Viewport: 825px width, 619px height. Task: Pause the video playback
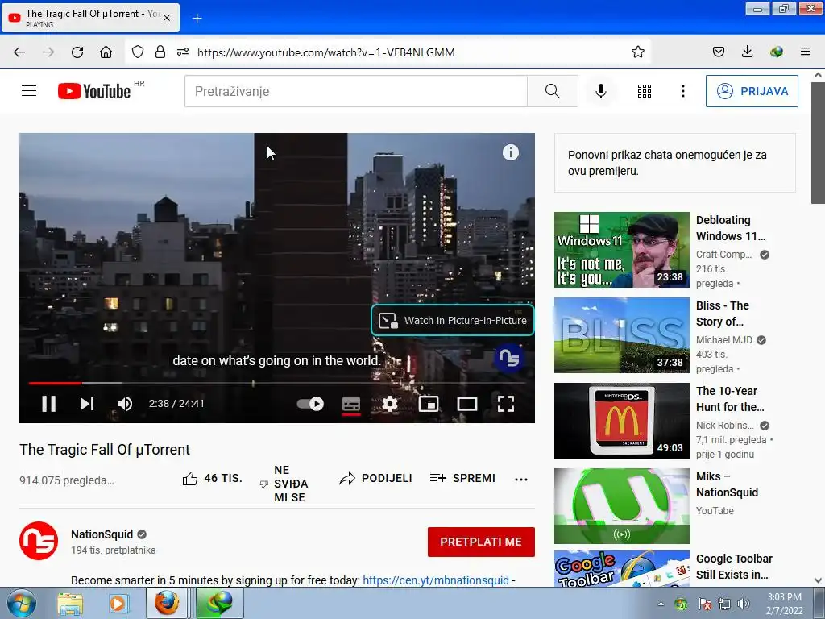(x=49, y=404)
